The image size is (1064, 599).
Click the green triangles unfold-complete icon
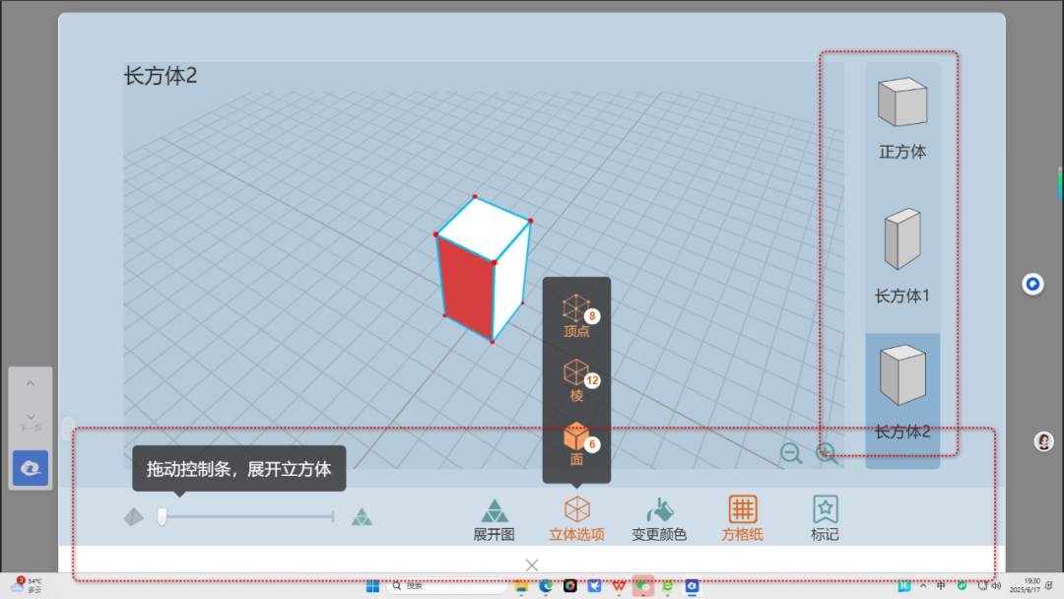point(362,514)
